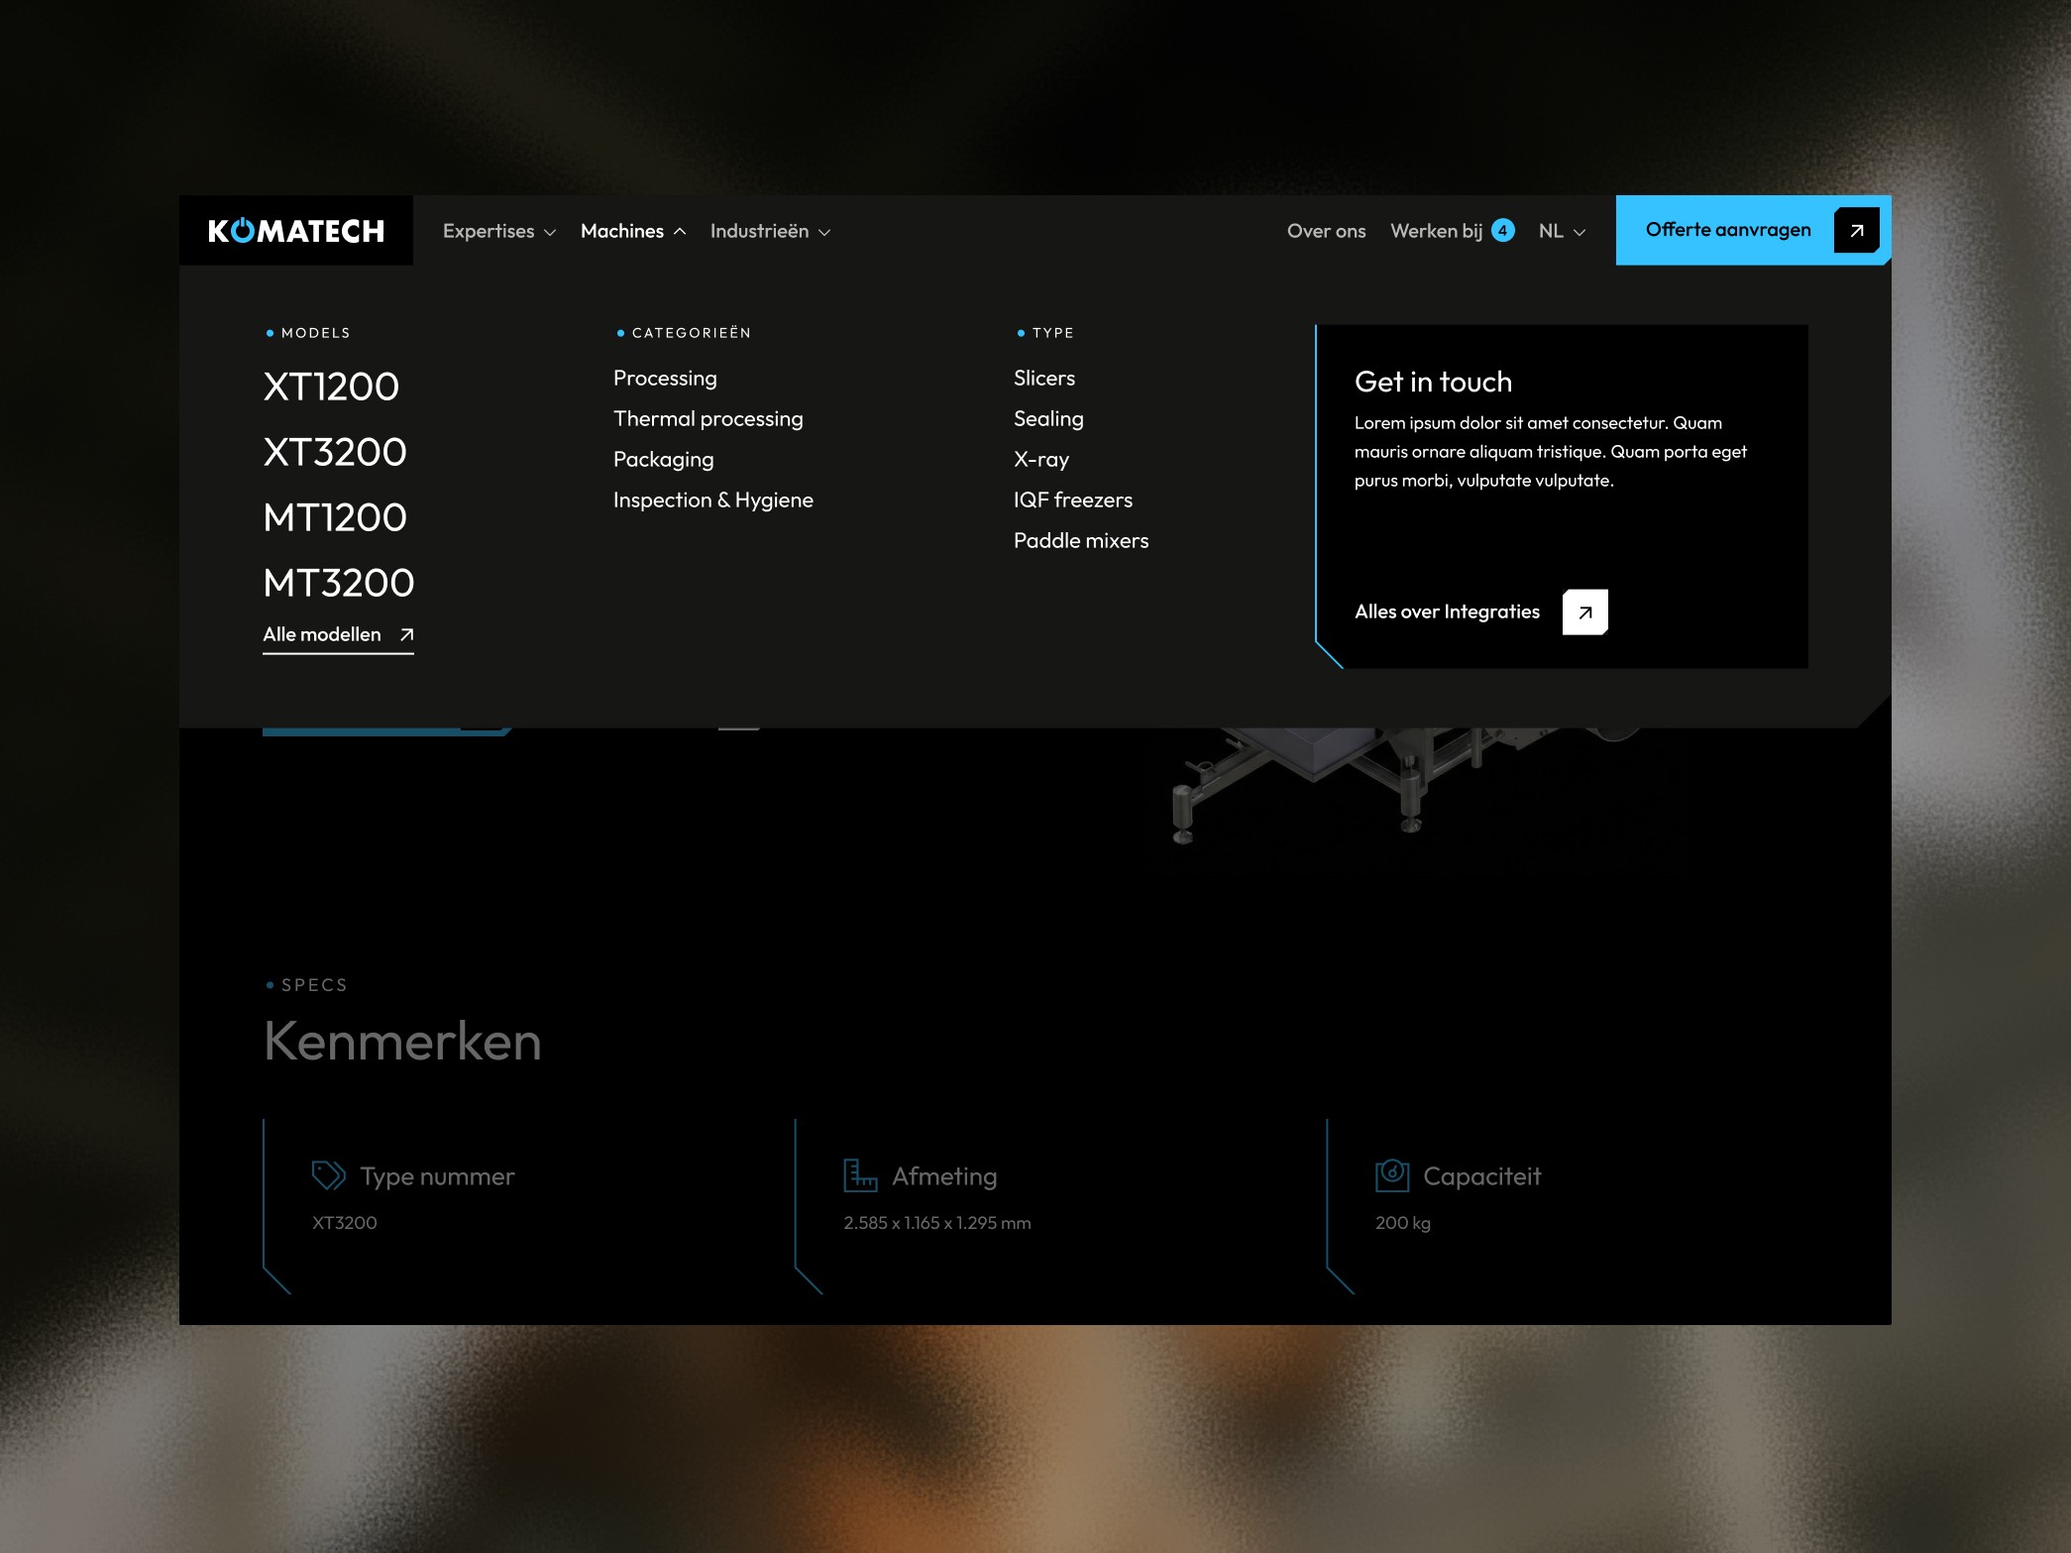Viewport: 2071px width, 1553px height.
Task: Expand the Expertises dropdown menu
Action: tap(498, 231)
